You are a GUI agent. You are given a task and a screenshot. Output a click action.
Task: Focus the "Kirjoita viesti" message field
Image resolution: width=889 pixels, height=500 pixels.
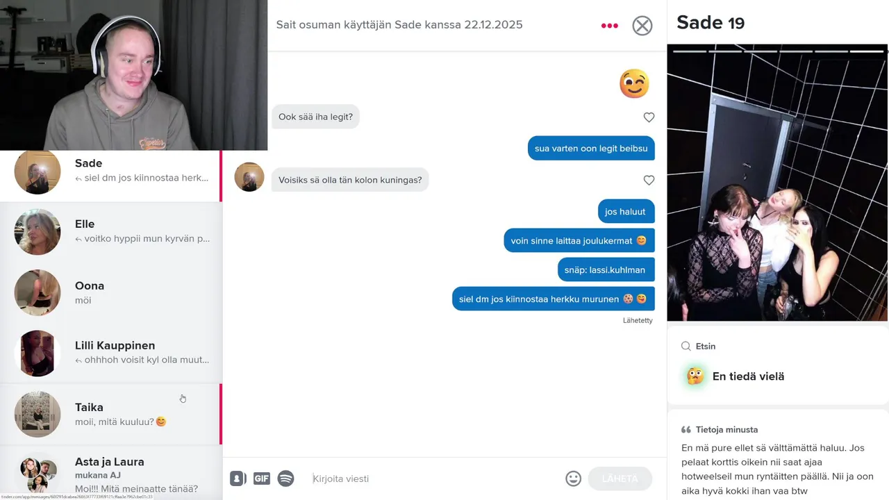pos(434,478)
